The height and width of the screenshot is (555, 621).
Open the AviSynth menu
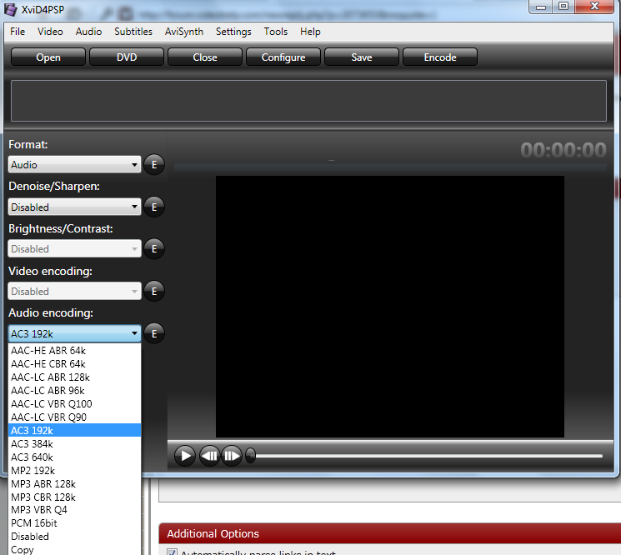click(184, 32)
